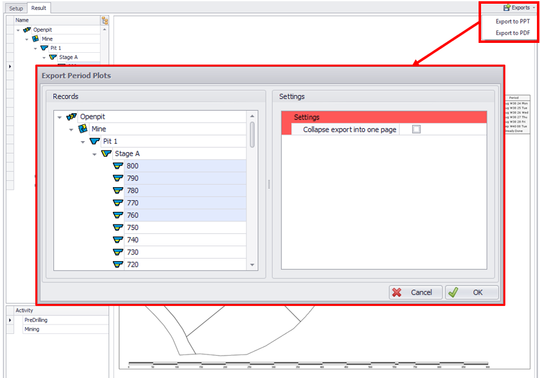540x378 pixels.
Task: Click the bench icon beside 770
Action: 118,203
